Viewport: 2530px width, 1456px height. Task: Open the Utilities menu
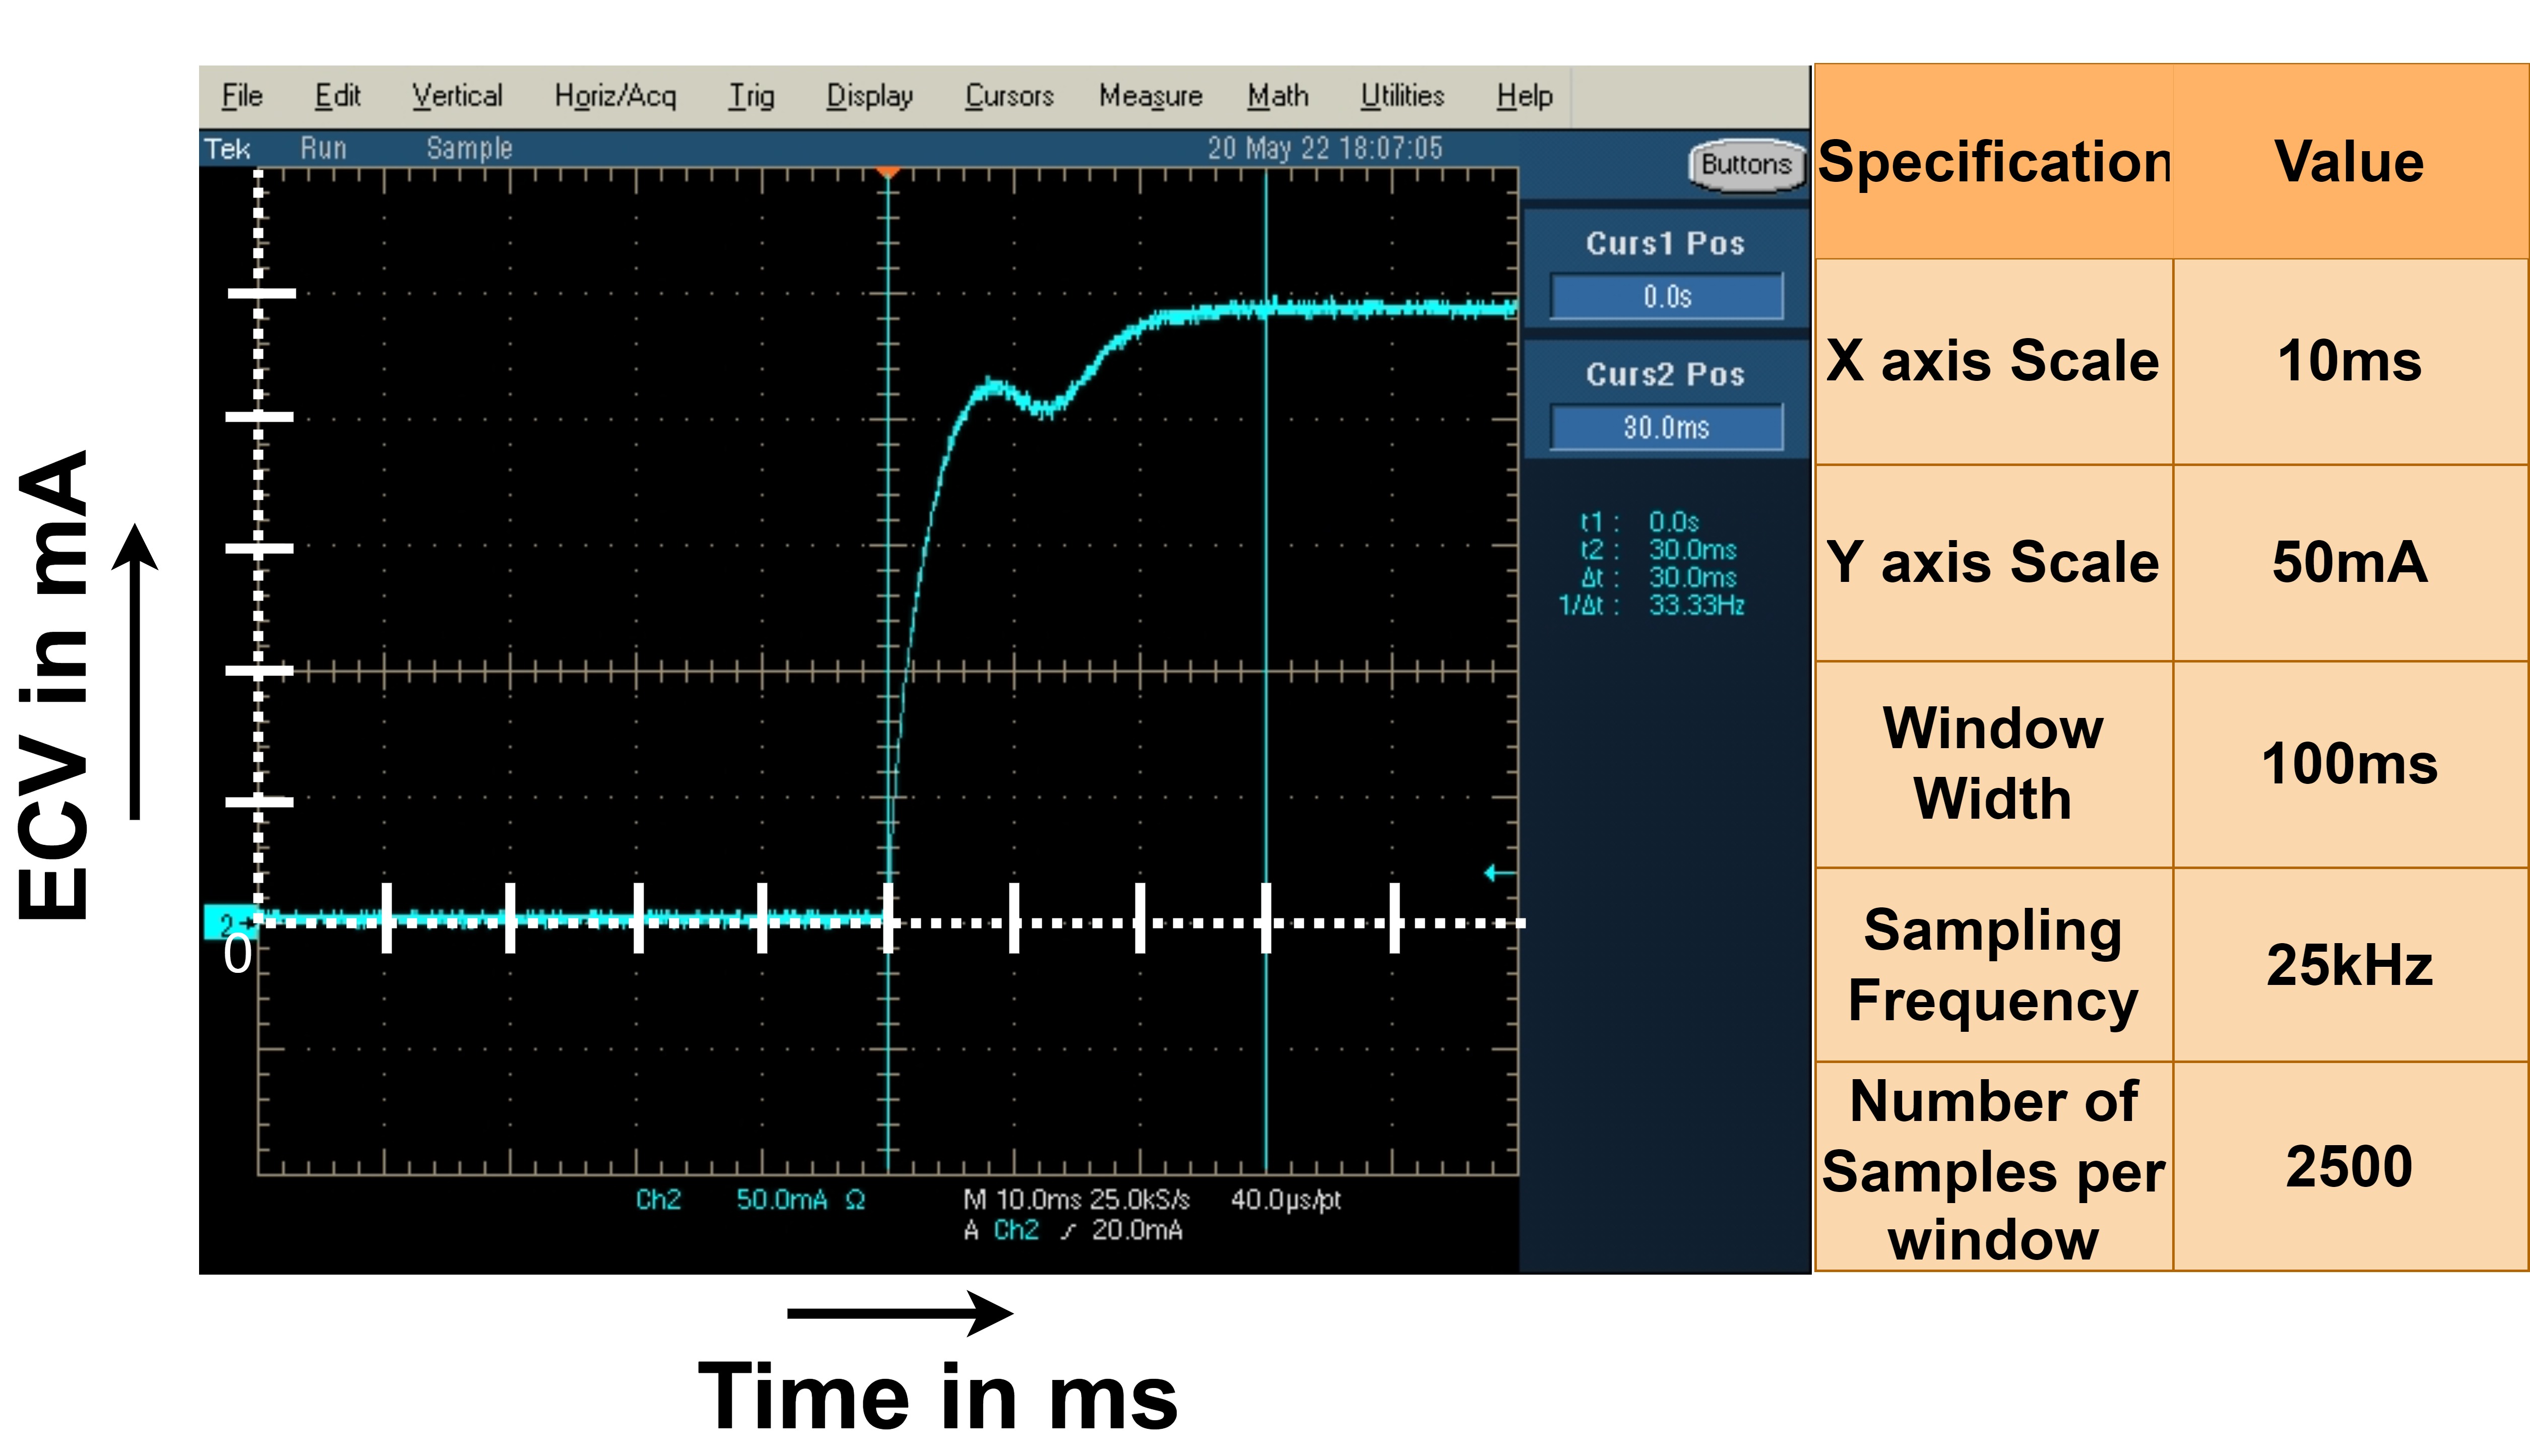click(x=1403, y=96)
